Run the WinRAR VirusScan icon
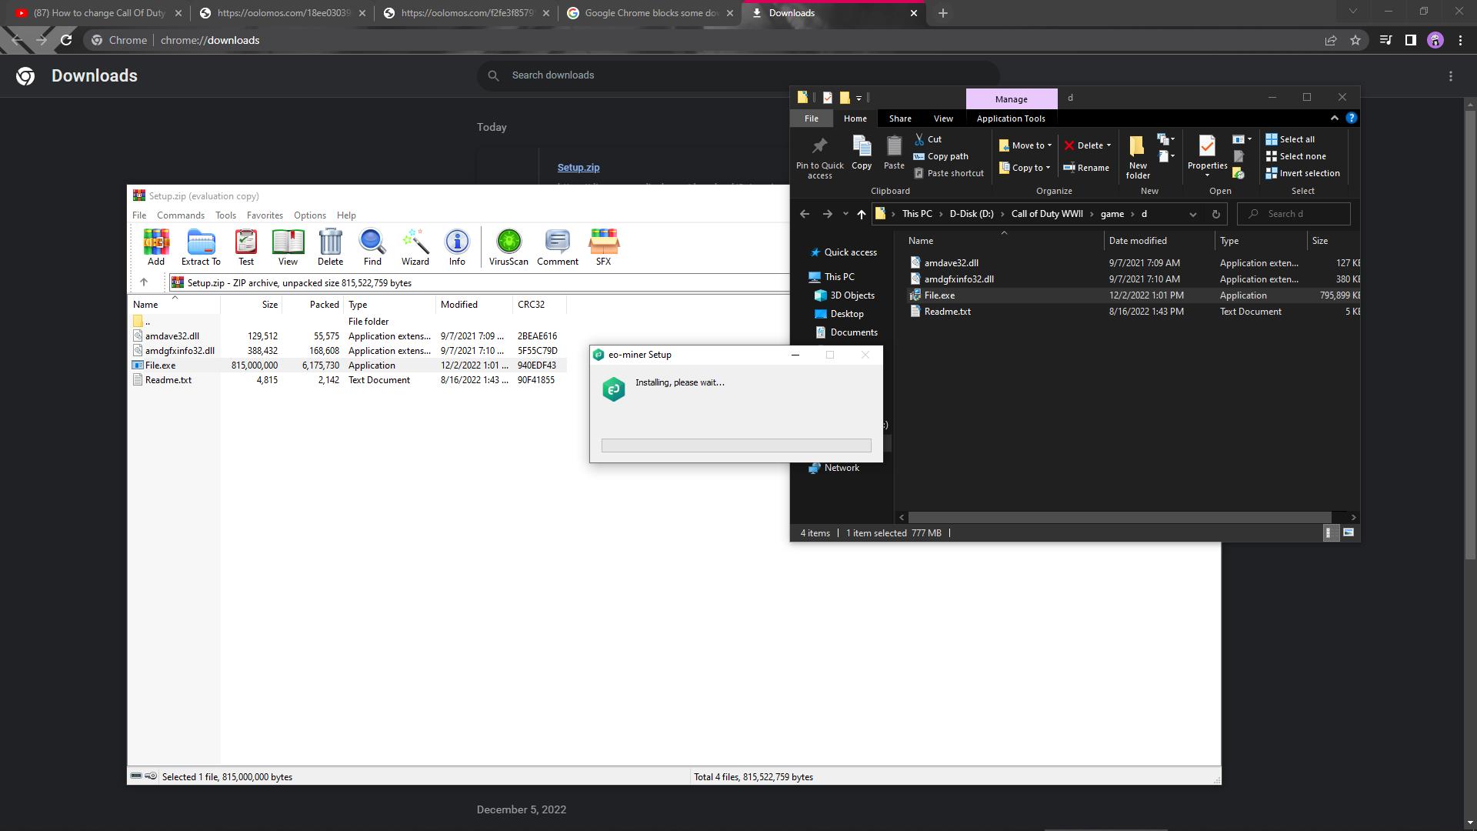This screenshot has width=1477, height=831. click(x=508, y=246)
